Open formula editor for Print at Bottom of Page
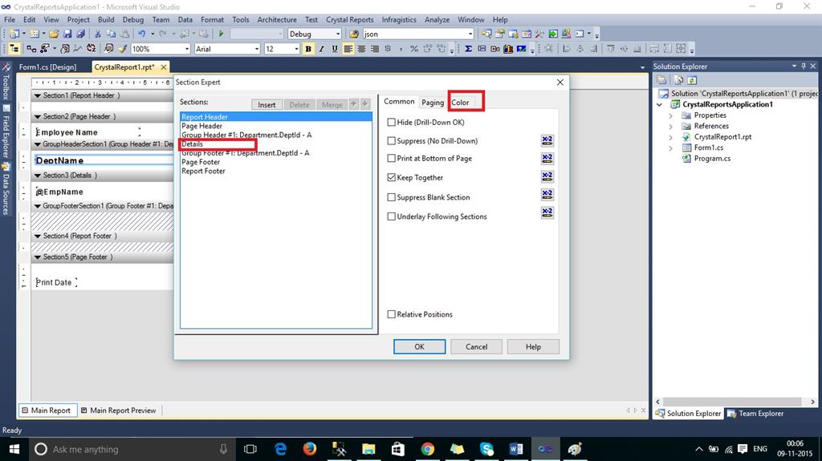This screenshot has width=822, height=461. 547,158
